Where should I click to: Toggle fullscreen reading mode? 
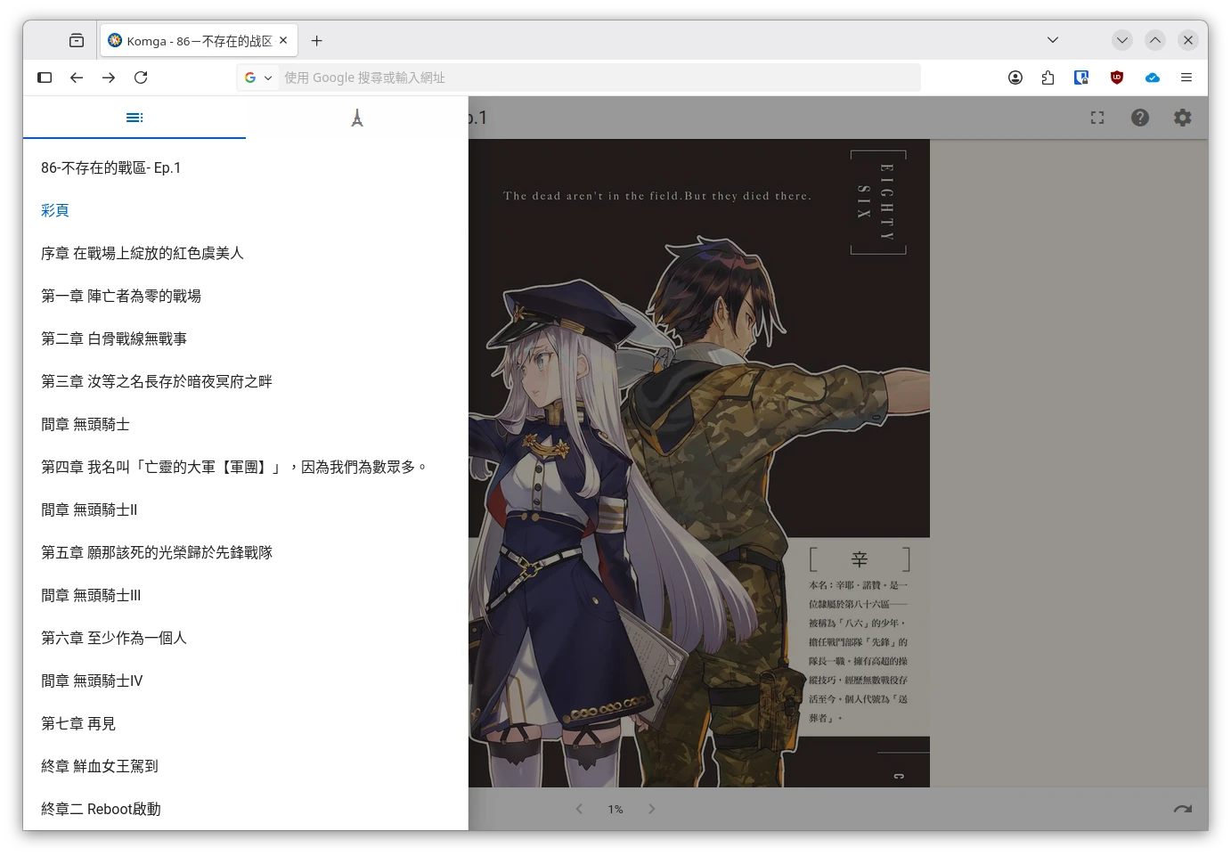(1096, 118)
